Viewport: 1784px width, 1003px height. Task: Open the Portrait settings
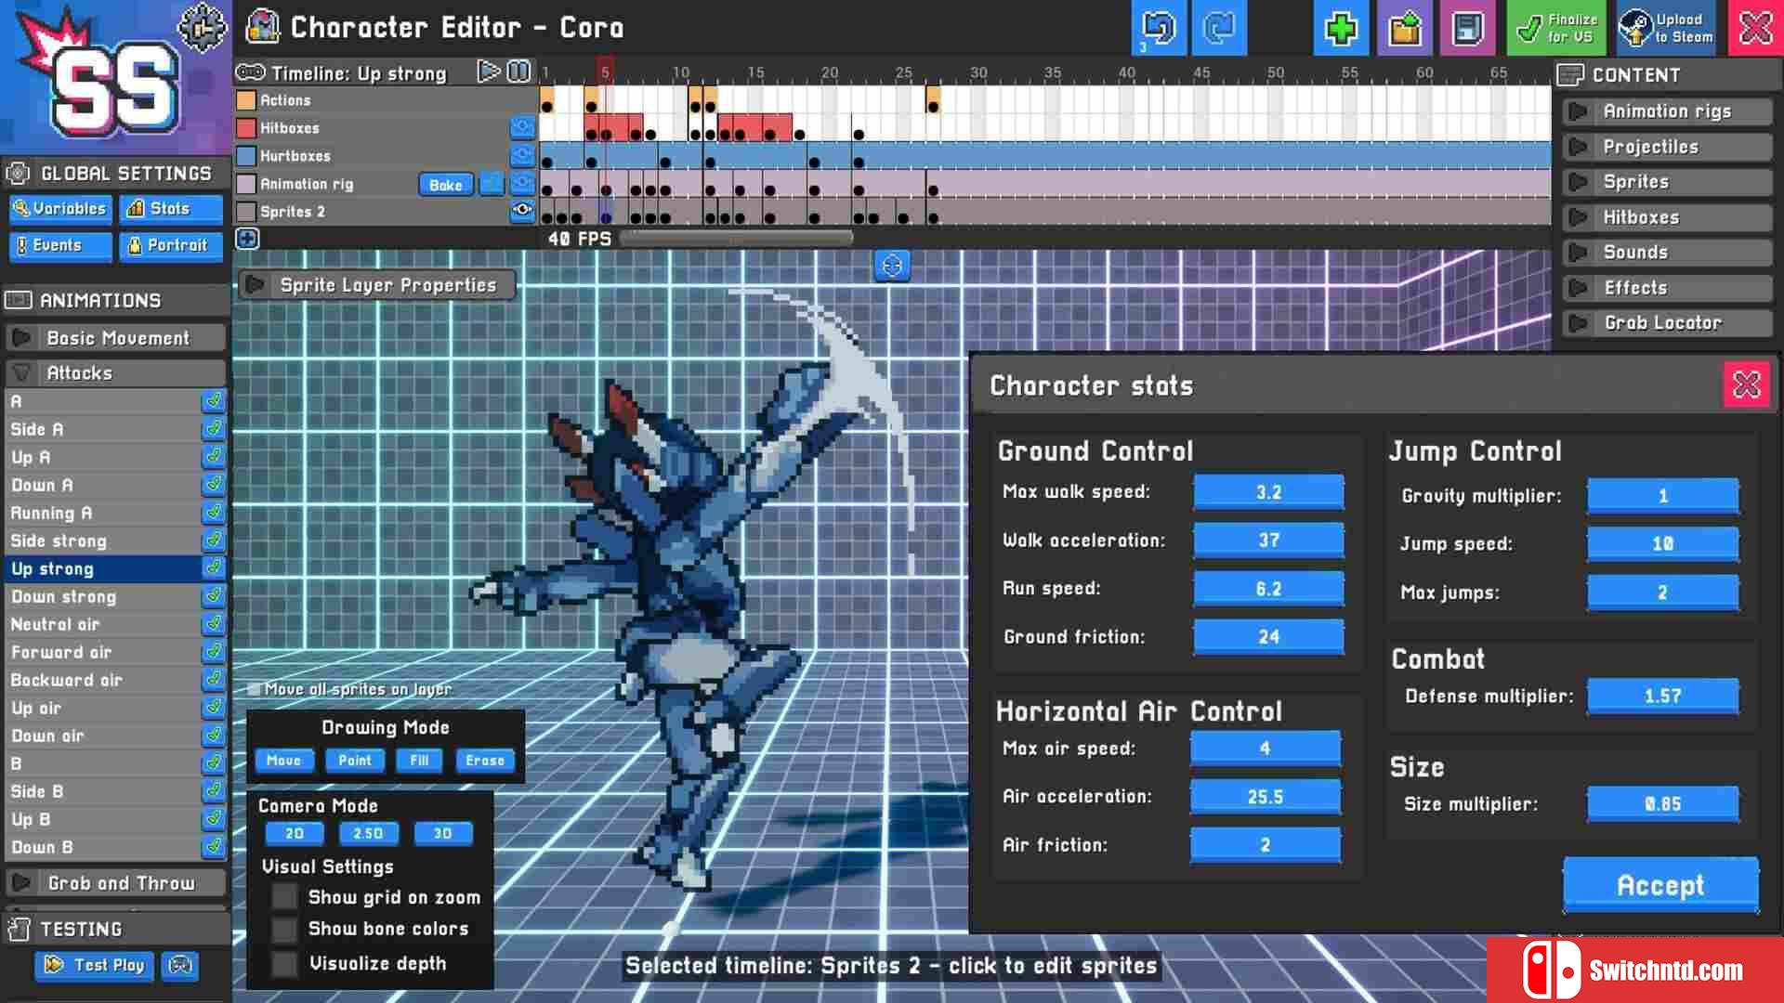coord(171,245)
